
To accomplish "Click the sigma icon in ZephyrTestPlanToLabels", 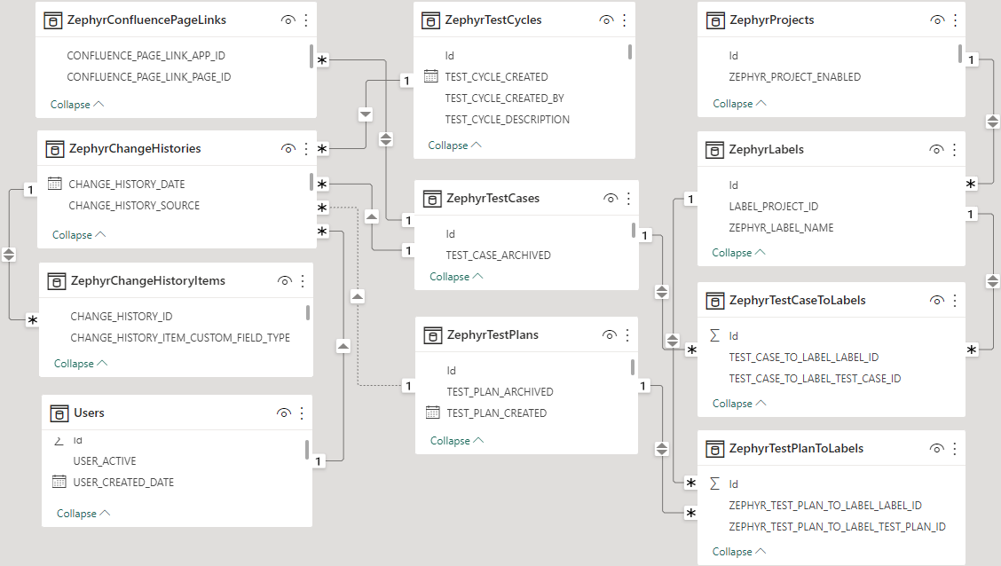I will coord(715,483).
